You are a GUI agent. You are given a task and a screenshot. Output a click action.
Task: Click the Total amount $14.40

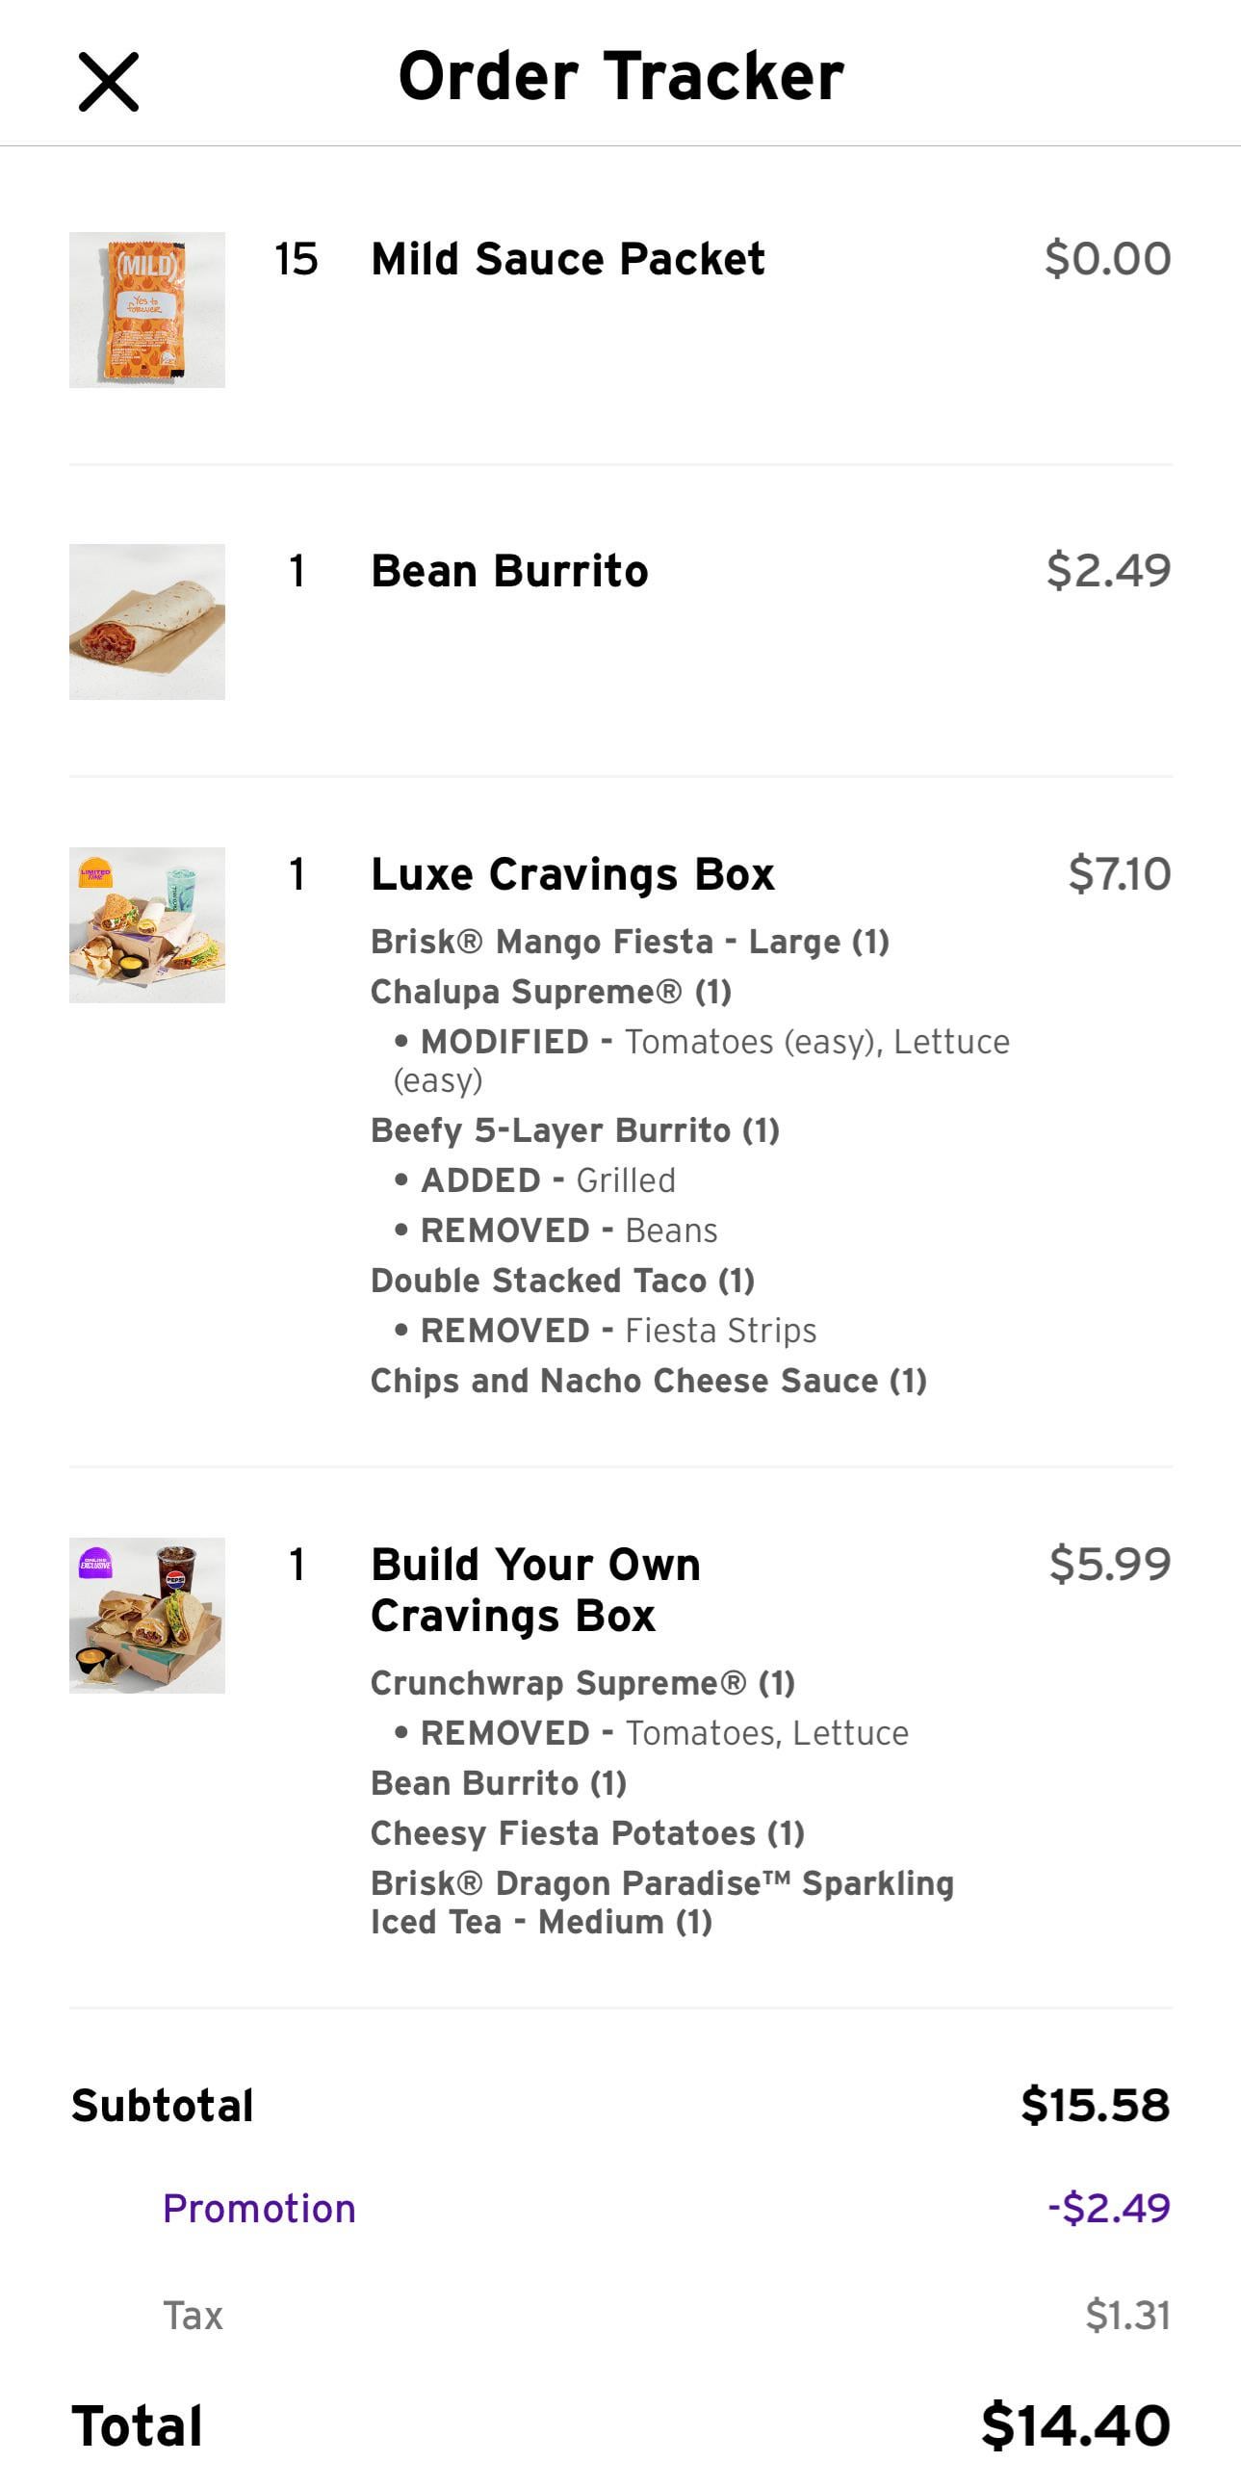[1074, 2425]
